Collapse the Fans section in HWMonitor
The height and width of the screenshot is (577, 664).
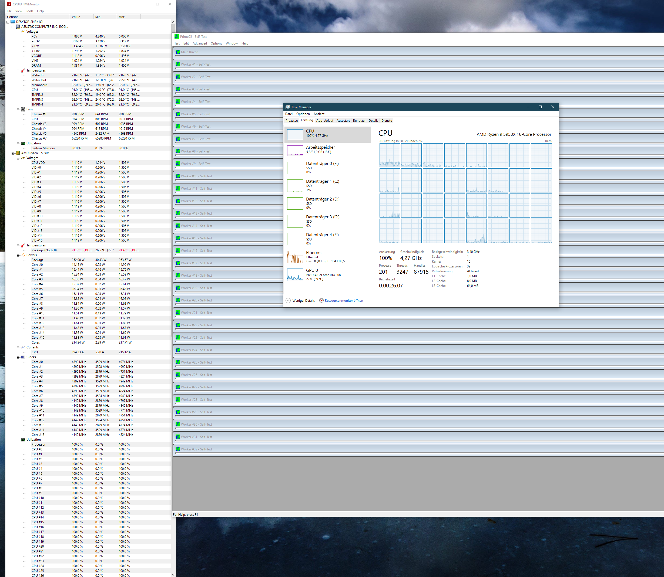[x=18, y=110]
